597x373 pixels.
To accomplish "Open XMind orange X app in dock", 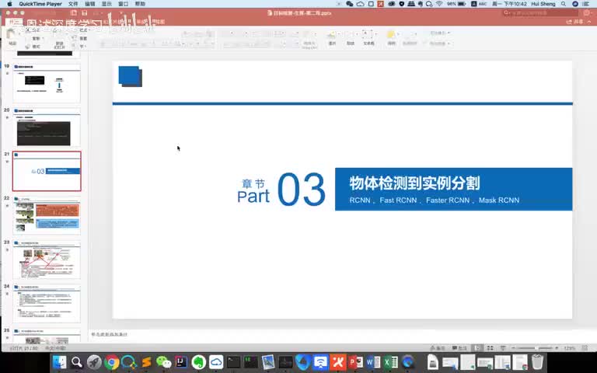I will coord(338,362).
